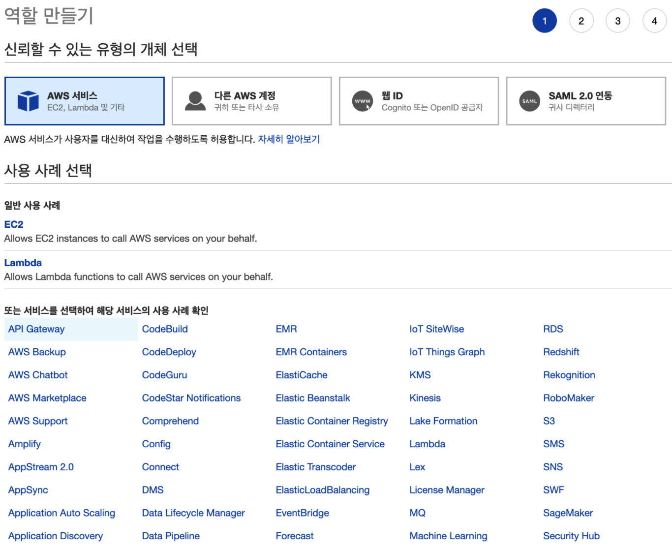Choose Application Auto Scaling service
This screenshot has height=552, width=672.
click(x=61, y=513)
